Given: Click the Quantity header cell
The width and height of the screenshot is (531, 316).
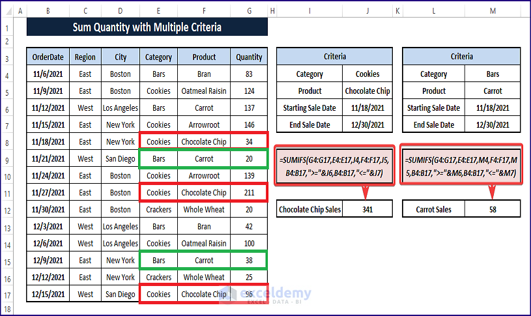Looking at the screenshot, I should (x=249, y=57).
